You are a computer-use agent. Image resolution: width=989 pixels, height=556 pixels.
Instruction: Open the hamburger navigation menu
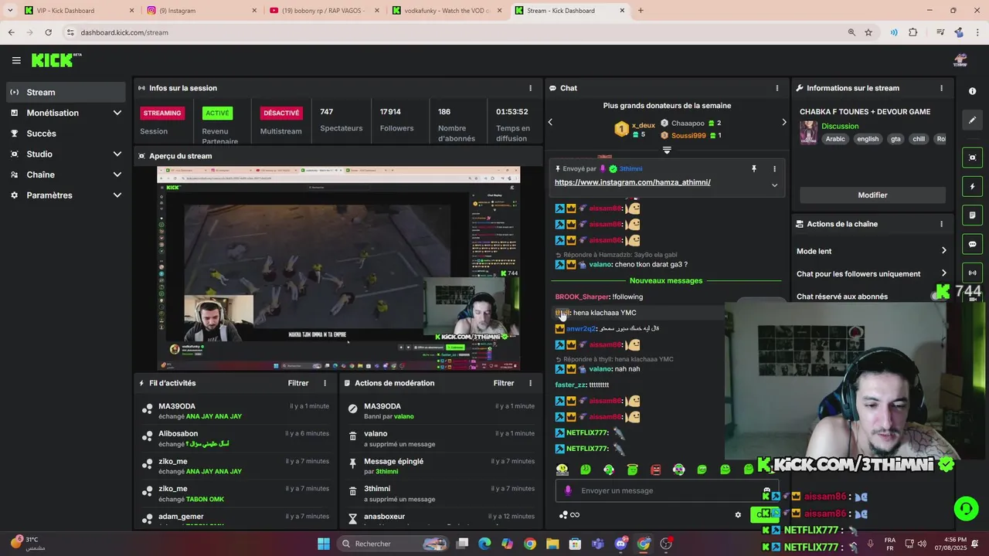[16, 60]
